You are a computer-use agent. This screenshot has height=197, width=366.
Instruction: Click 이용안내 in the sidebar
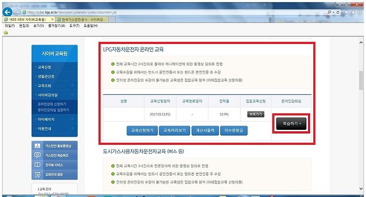click(x=44, y=129)
